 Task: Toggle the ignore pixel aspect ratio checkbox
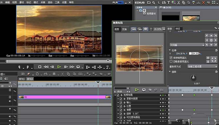click(x=171, y=61)
